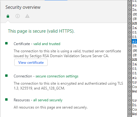Click 'secure connection settings' status text
The width and height of the screenshot is (137, 117).
[57, 76]
